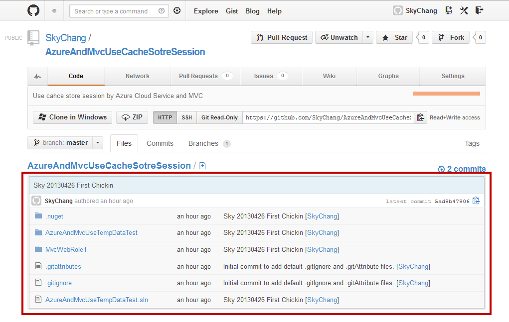The width and height of the screenshot is (509, 322).
Task: Open Help in top navigation
Action: coord(274,11)
